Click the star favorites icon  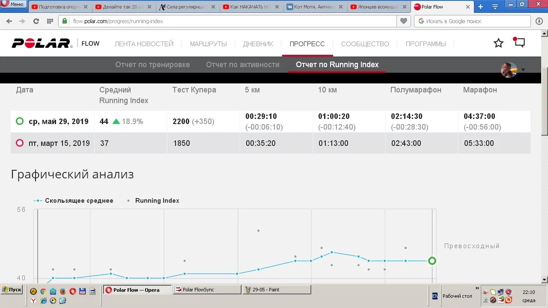pyautogui.click(x=498, y=43)
